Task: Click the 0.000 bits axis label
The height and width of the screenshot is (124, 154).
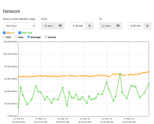Action: pyautogui.click(x=13, y=116)
